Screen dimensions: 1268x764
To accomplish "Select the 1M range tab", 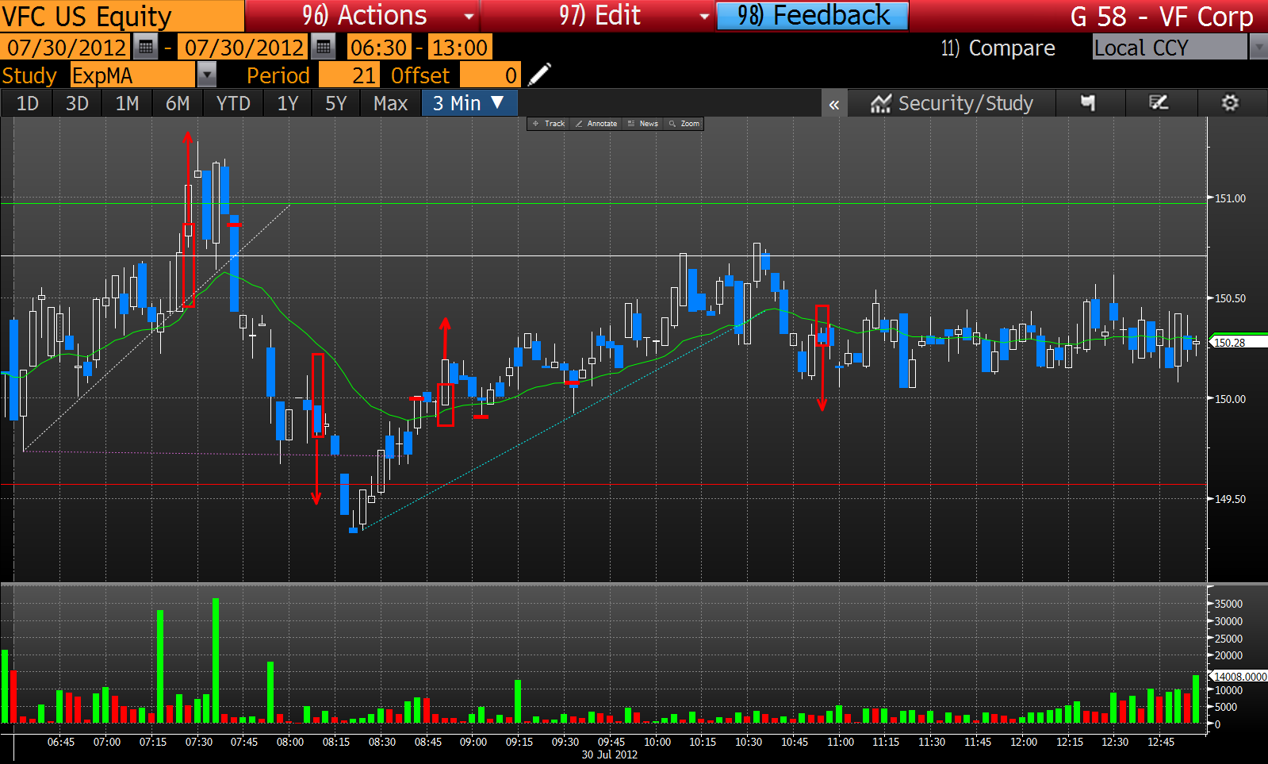I will (127, 104).
